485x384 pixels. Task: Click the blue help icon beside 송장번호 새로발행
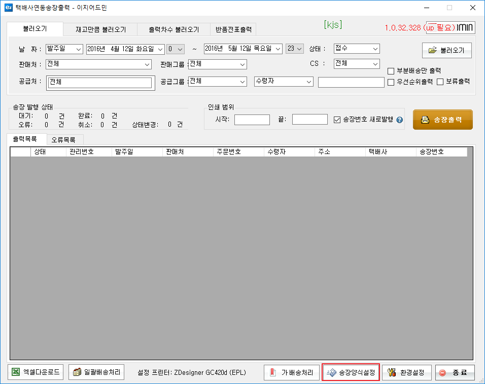tap(399, 120)
